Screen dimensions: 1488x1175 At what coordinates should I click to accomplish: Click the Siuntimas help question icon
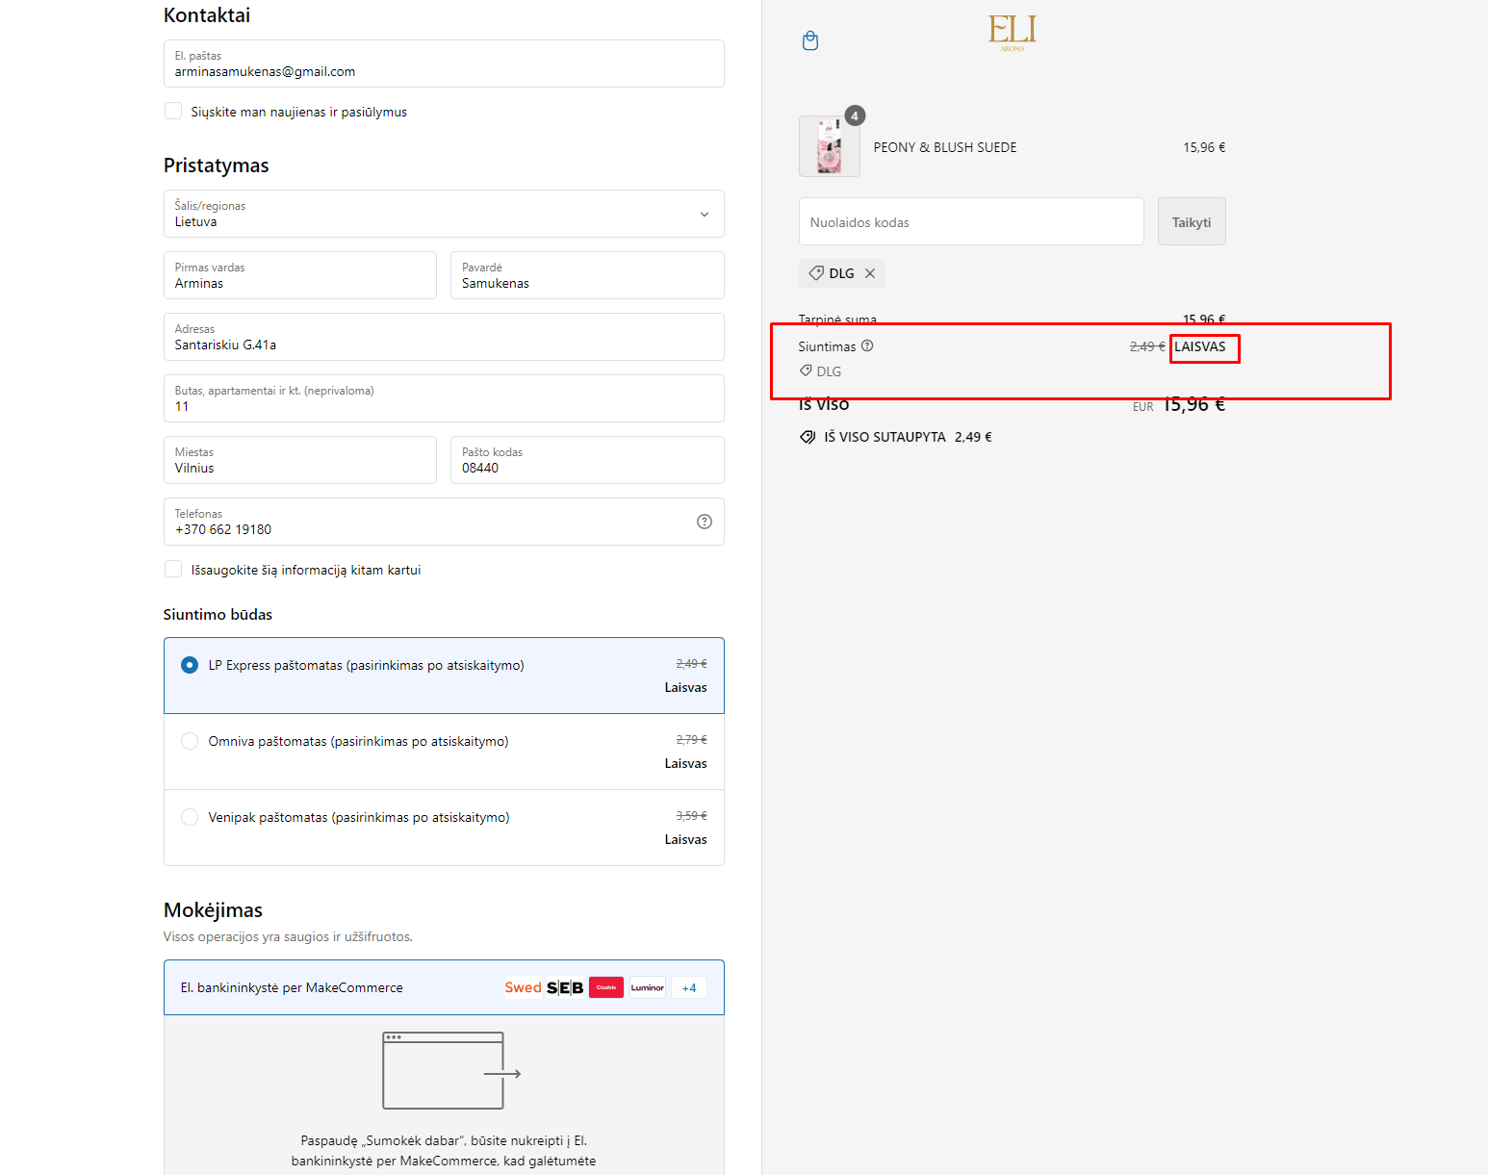867,346
